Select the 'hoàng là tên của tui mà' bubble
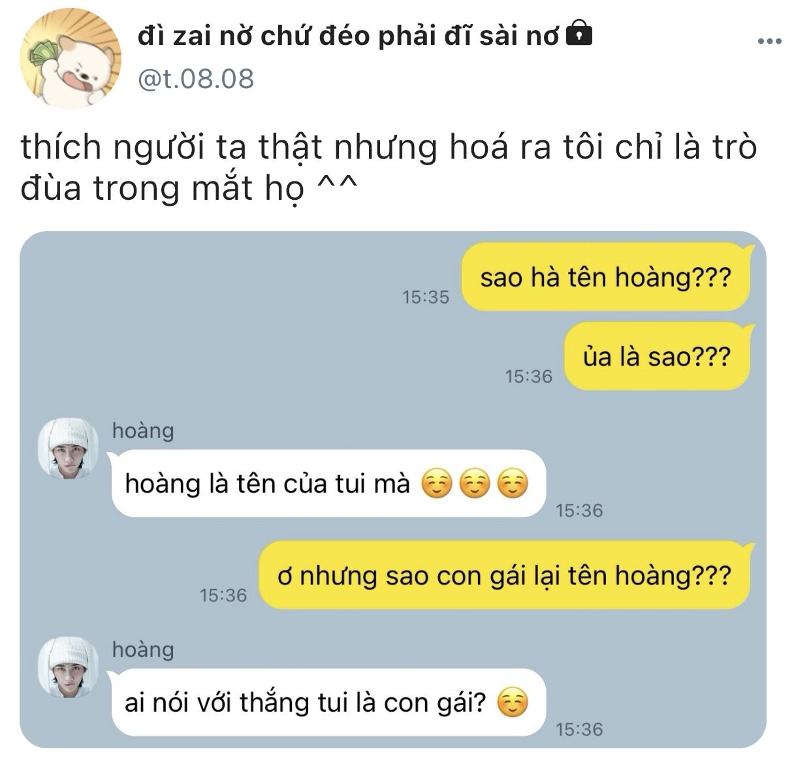 (328, 484)
